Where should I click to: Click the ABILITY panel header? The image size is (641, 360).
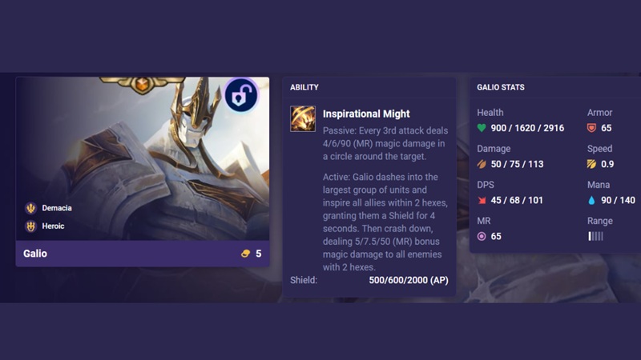304,87
